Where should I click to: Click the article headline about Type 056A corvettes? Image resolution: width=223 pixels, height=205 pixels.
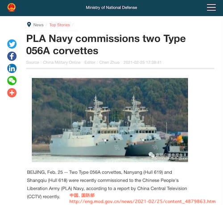point(106,45)
